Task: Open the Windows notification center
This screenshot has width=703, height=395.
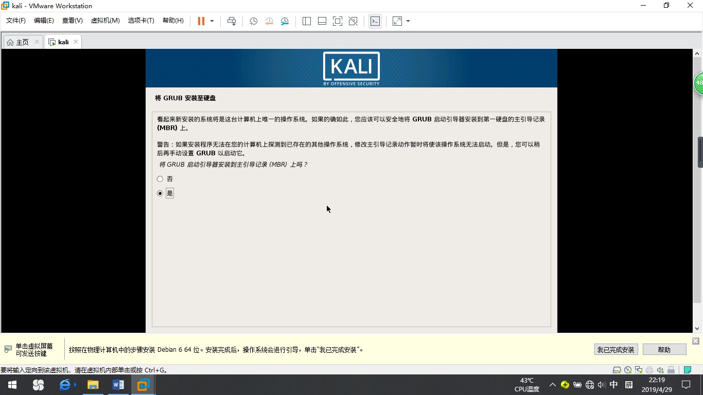Action: (686, 385)
